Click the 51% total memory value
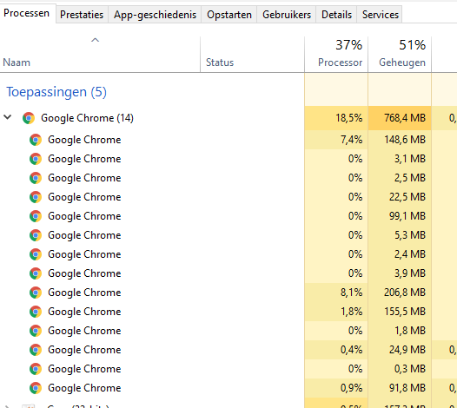Viewport: 457px width, 408px height. coord(412,45)
